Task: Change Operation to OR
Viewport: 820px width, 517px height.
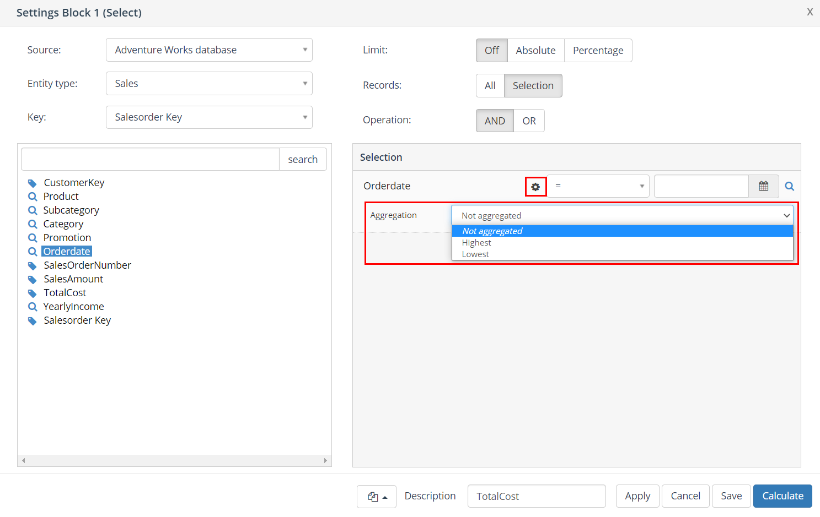Action: (529, 121)
